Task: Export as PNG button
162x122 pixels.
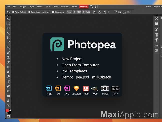Action: pyautogui.click(x=77, y=12)
